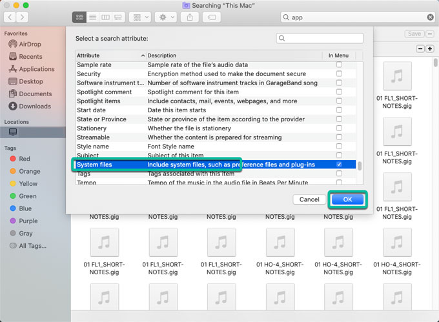Image resolution: width=439 pixels, height=322 pixels.
Task: Switch to gallery view
Action: point(118,17)
